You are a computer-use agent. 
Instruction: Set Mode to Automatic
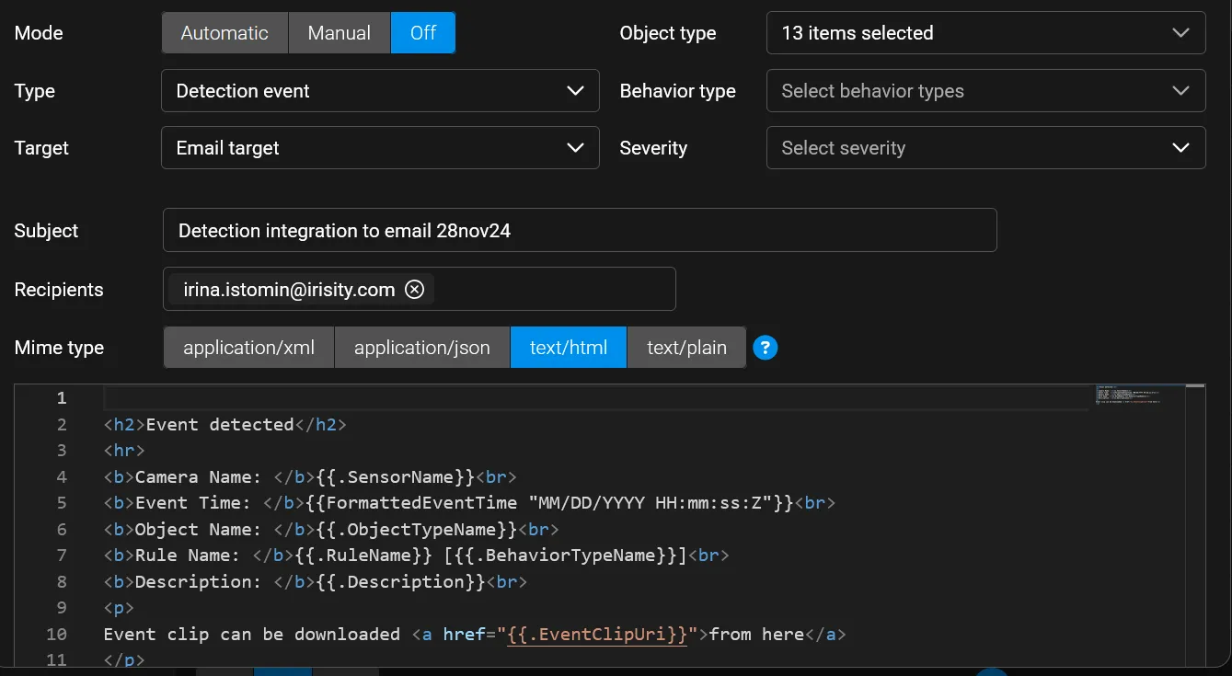(225, 33)
